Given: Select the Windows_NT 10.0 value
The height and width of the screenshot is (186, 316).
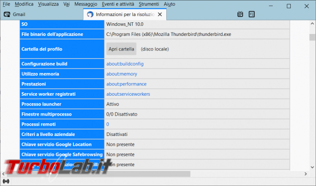Looking at the screenshot, I should [125, 24].
